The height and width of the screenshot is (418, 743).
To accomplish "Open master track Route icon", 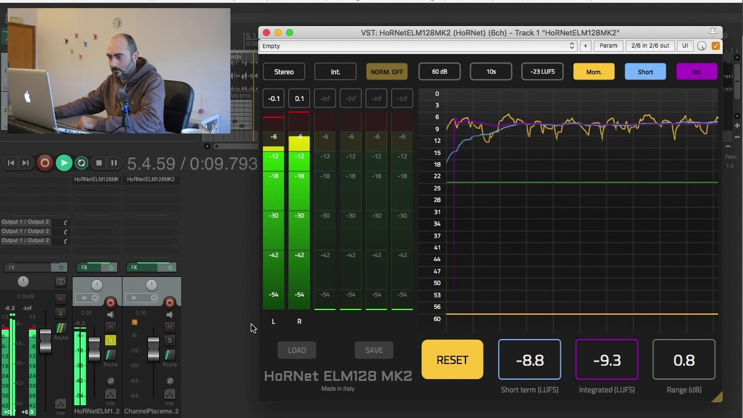I will (60, 329).
